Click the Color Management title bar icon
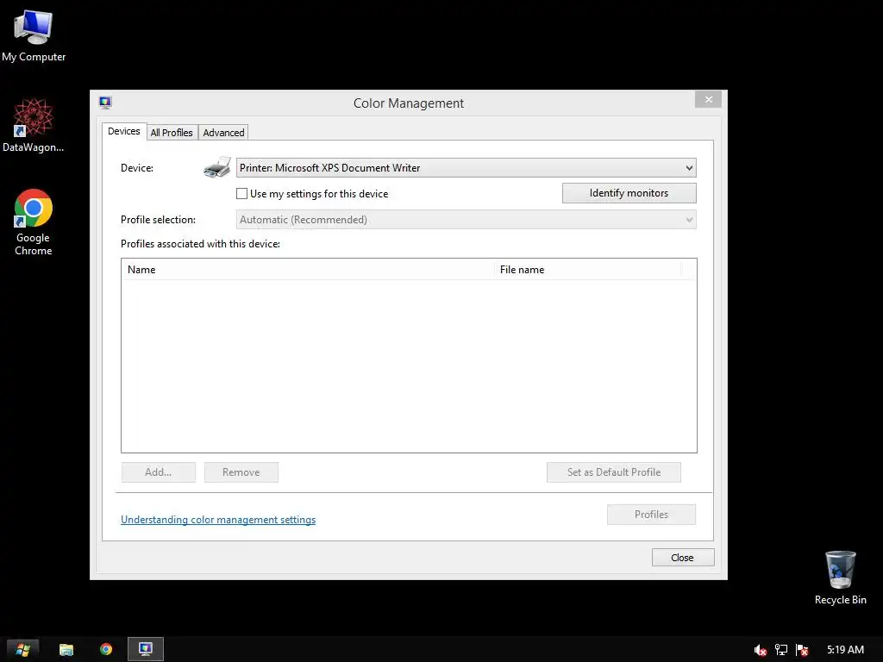 [105, 102]
